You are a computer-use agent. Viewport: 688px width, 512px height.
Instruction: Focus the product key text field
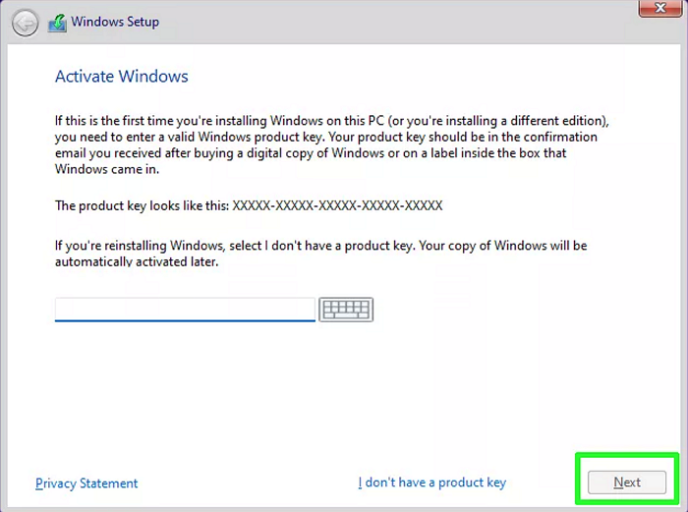[x=185, y=311]
